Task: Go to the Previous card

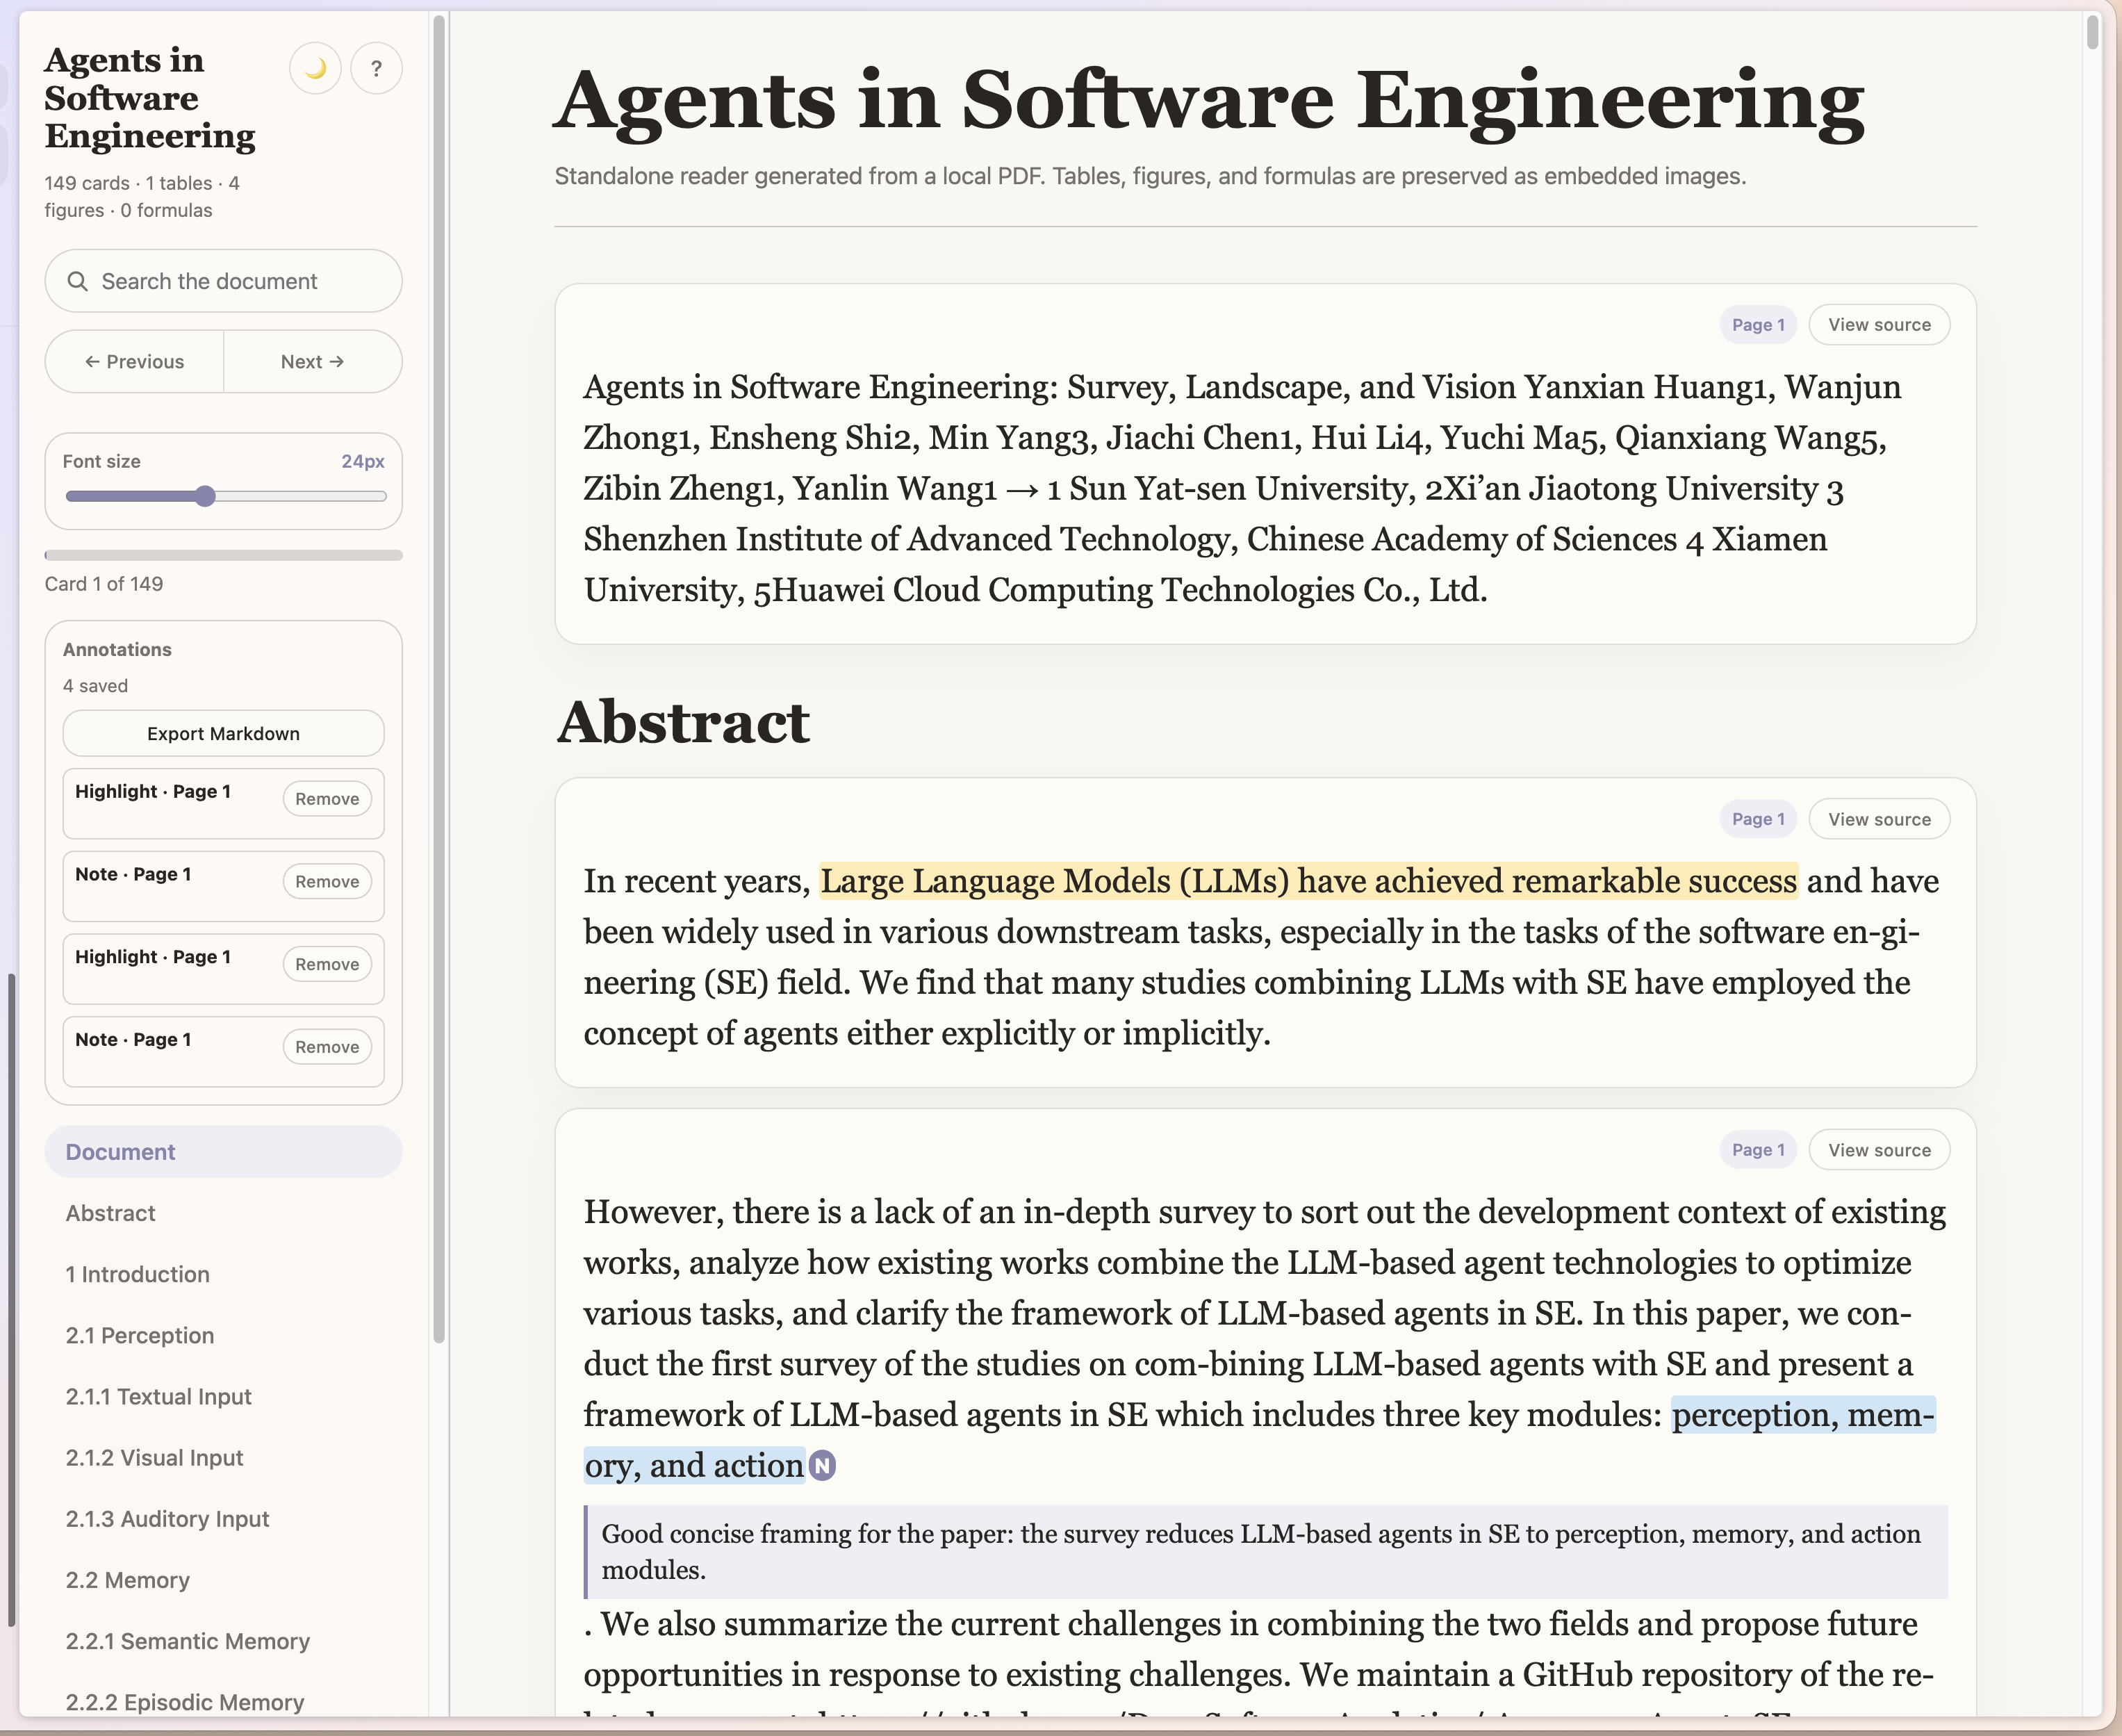Action: 134,362
